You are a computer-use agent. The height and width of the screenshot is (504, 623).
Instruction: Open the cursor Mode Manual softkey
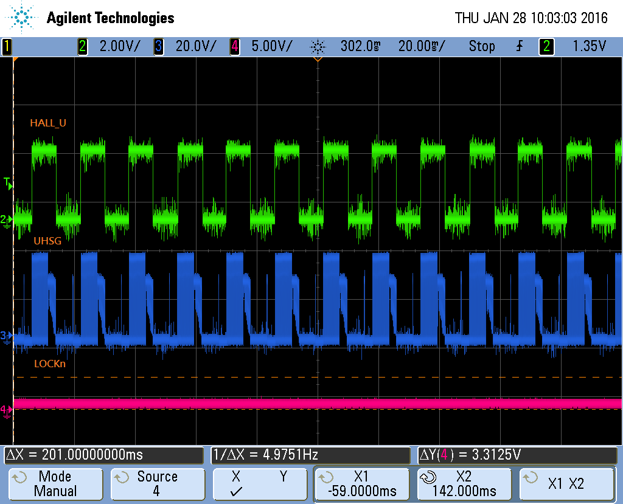click(x=55, y=483)
